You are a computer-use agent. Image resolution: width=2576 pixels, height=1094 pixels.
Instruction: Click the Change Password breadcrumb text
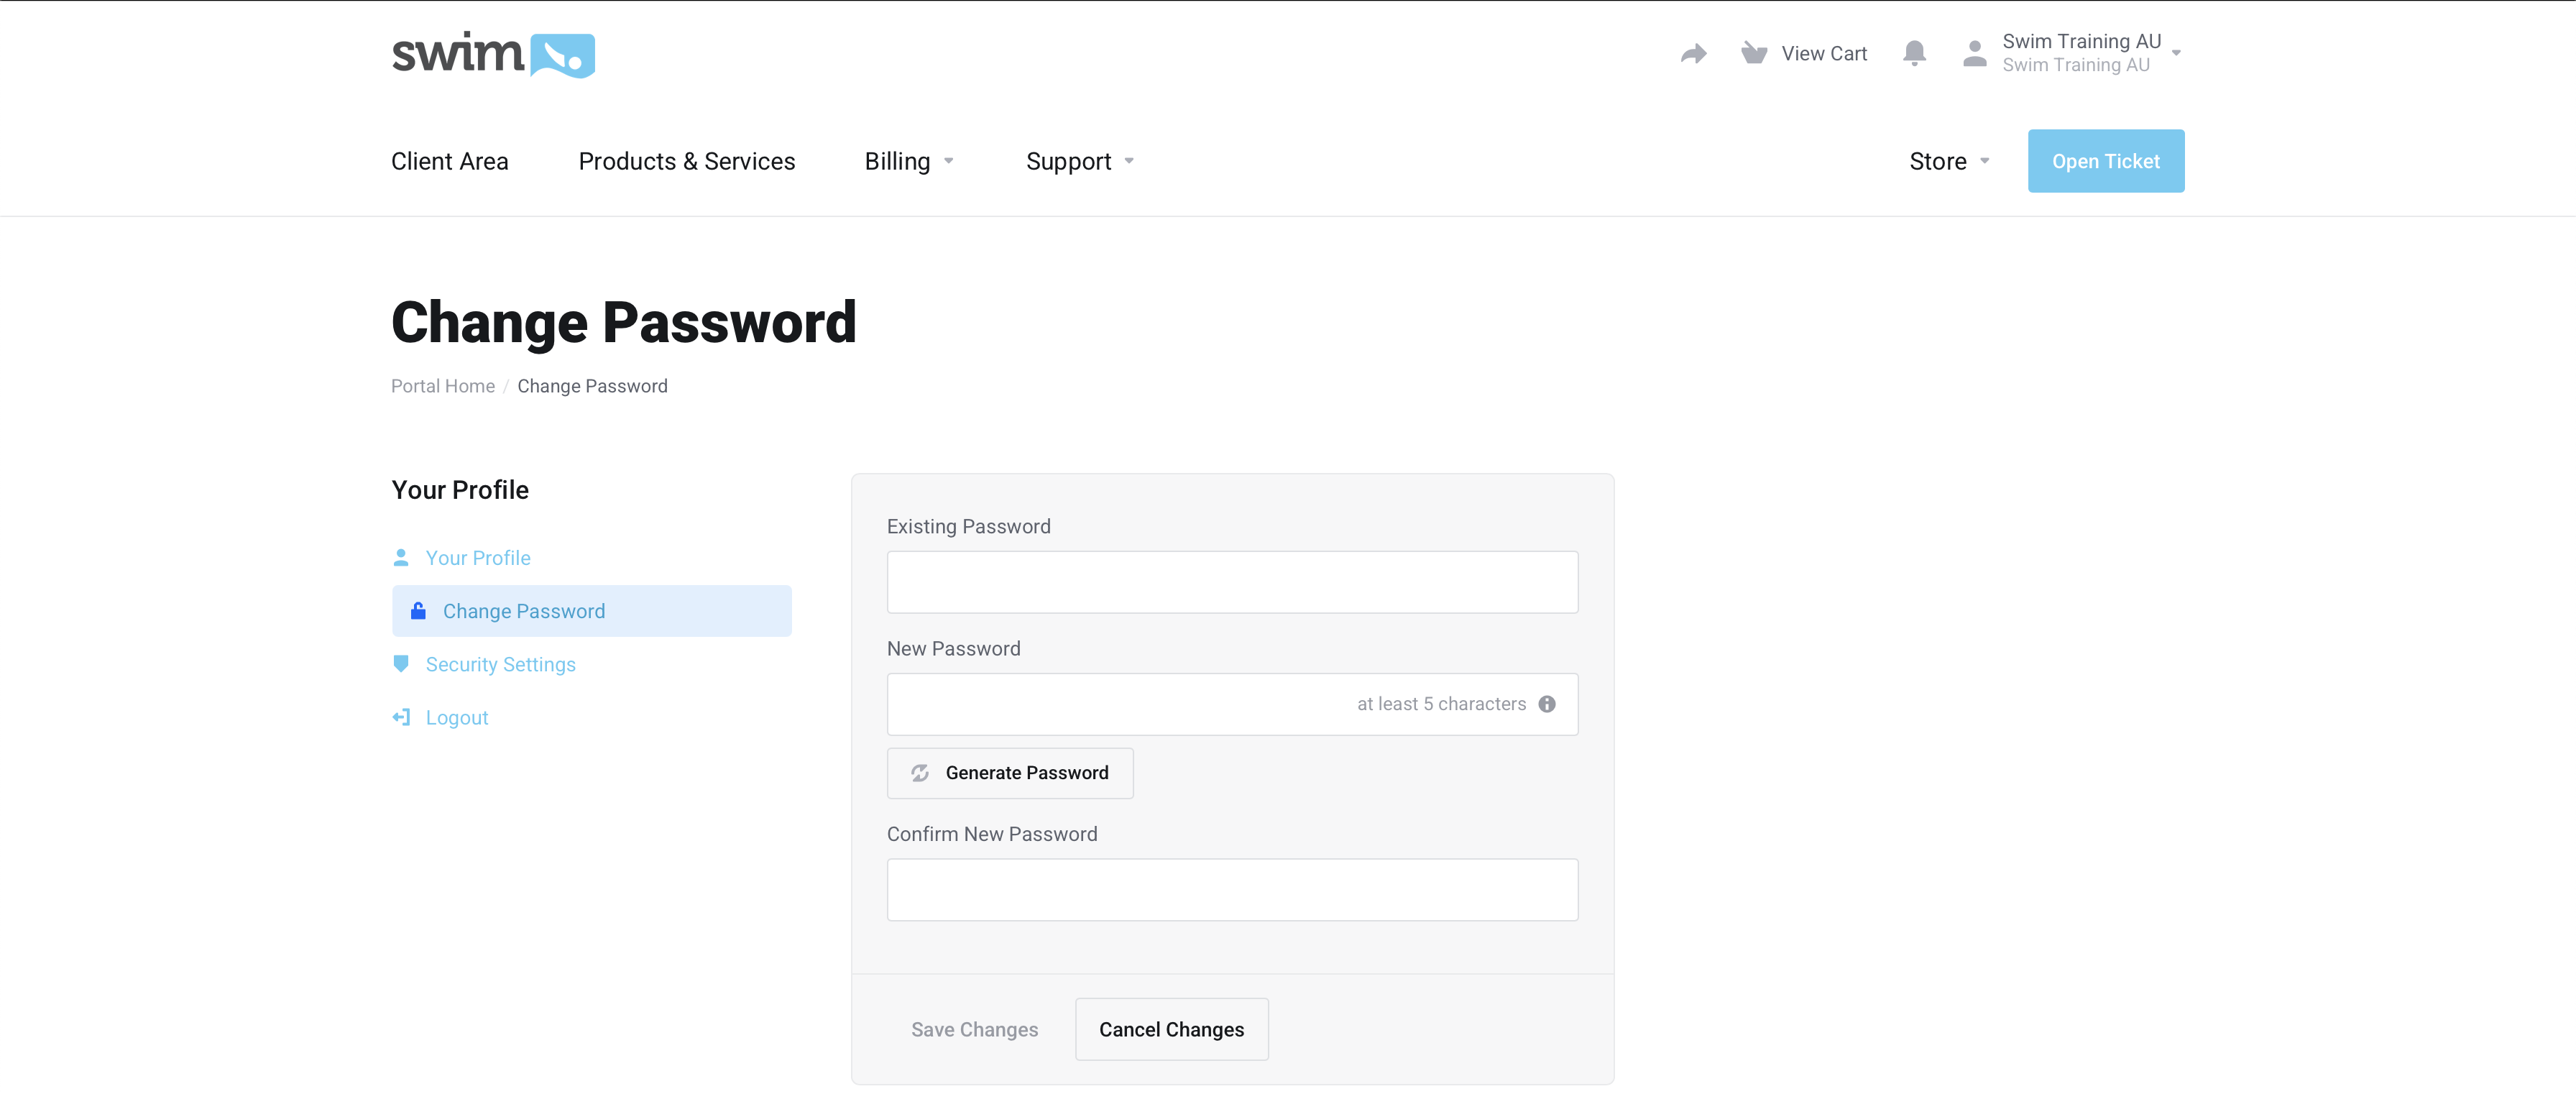tap(592, 386)
